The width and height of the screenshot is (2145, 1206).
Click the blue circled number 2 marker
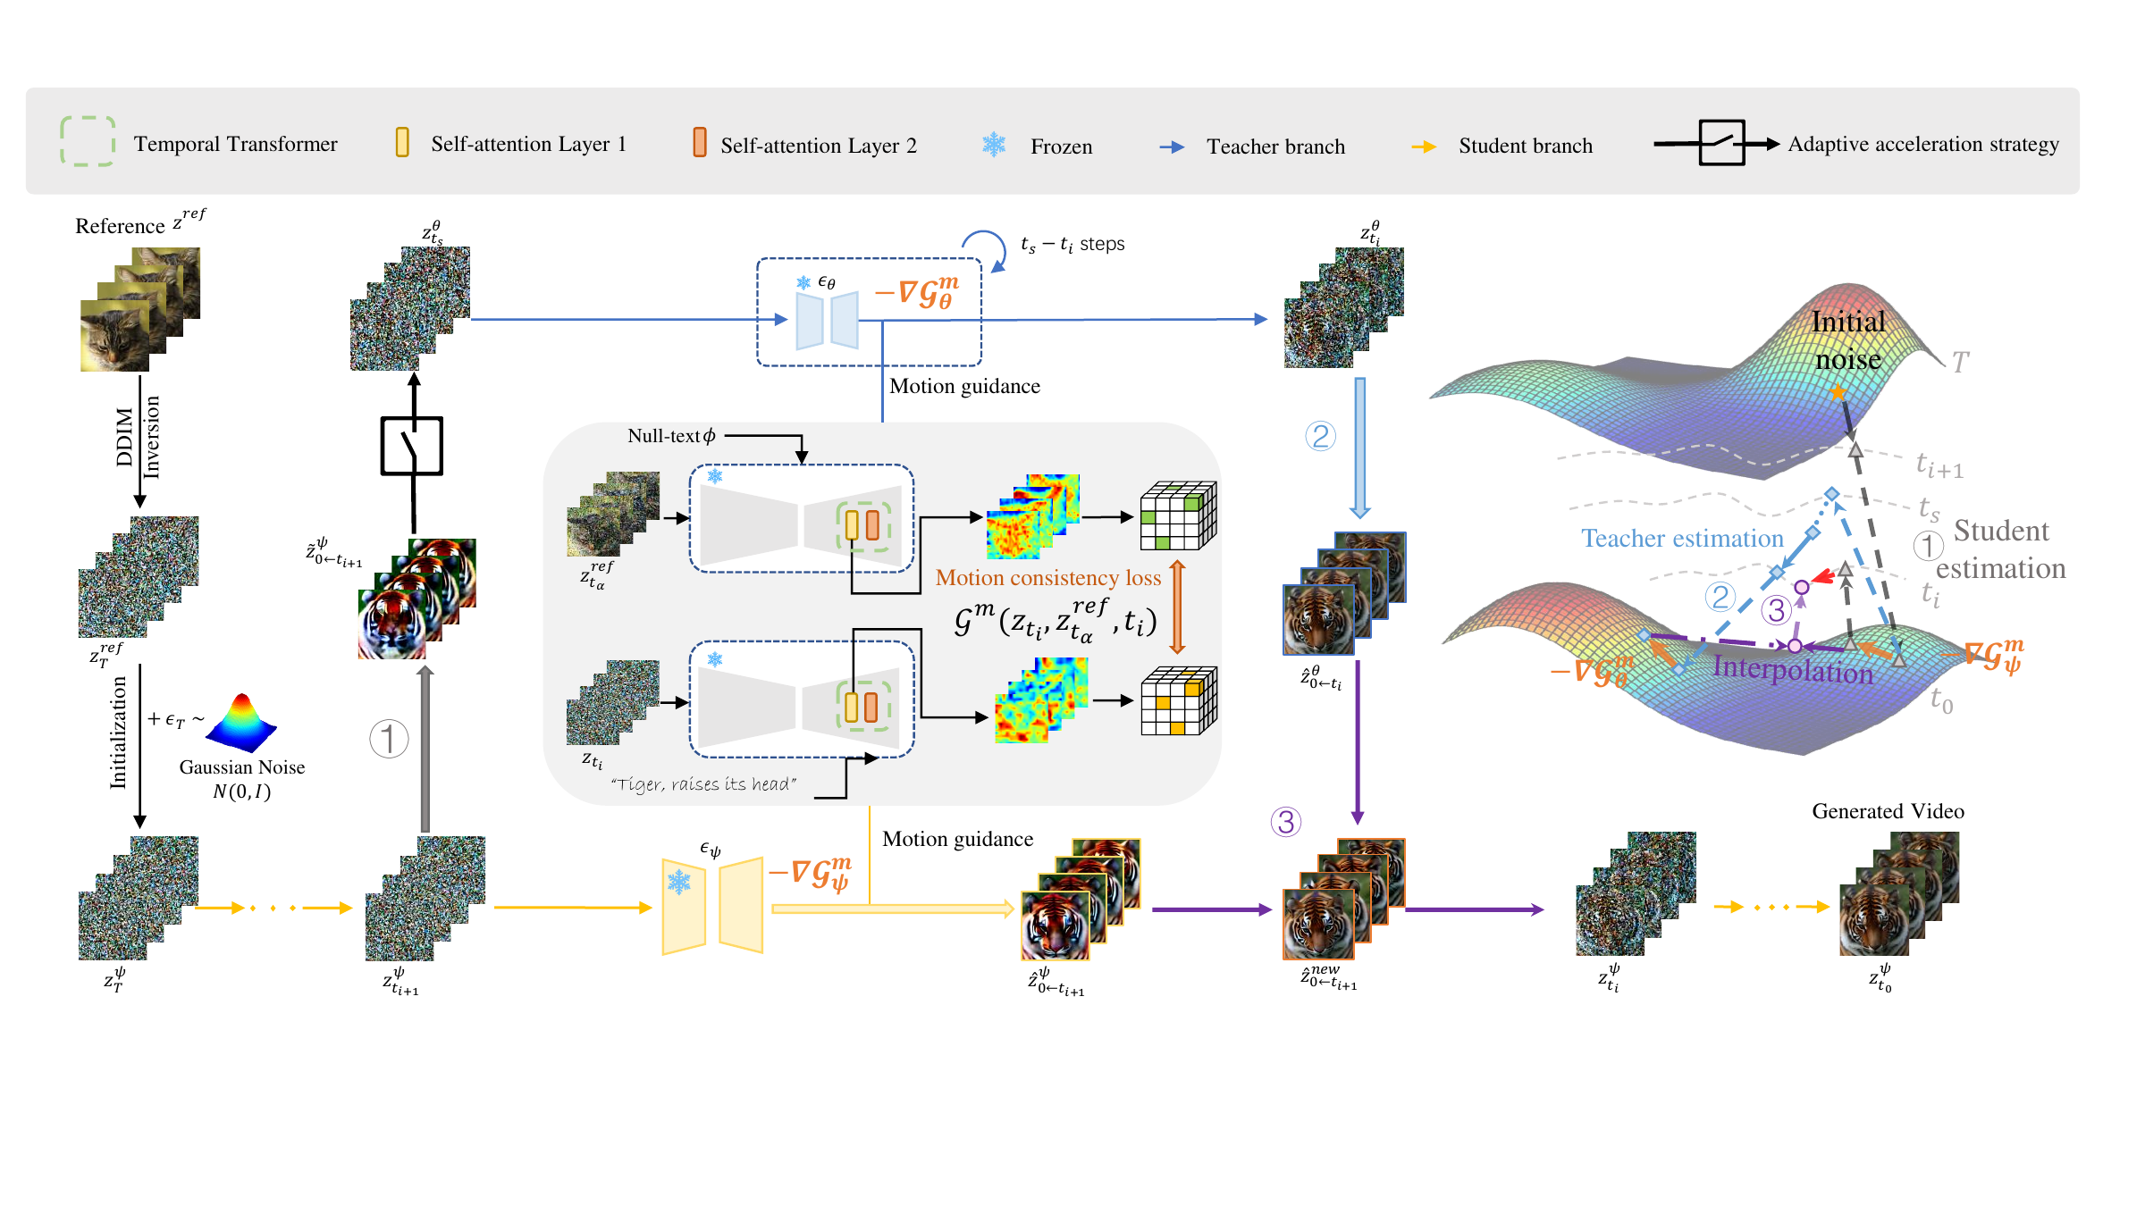click(1320, 436)
